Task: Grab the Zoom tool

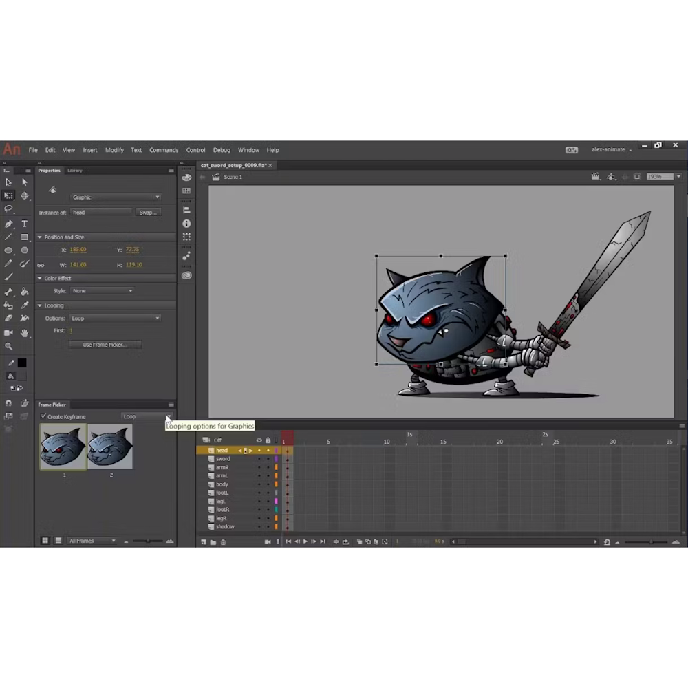Action: coord(8,346)
